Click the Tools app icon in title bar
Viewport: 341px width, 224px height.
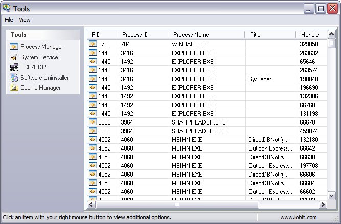[x=6, y=8]
